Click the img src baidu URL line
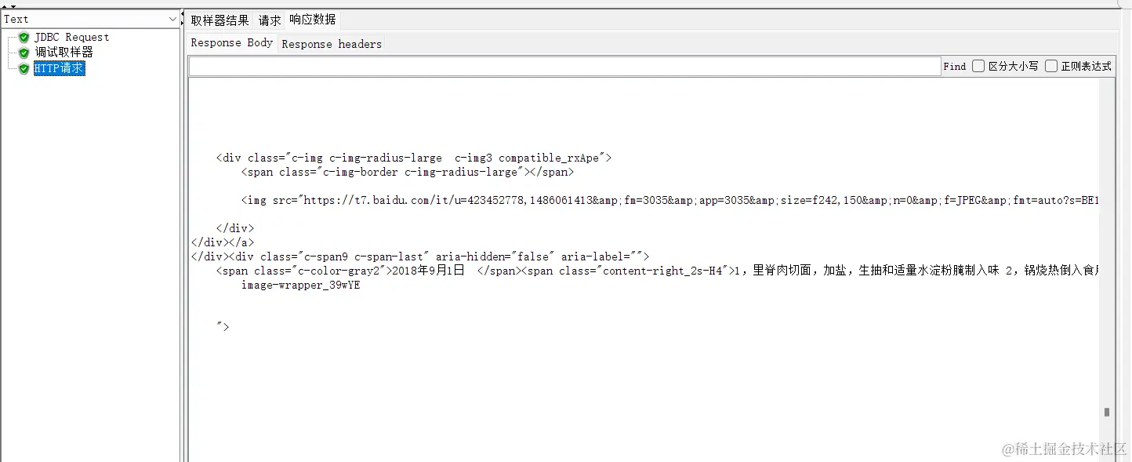Screen dimensions: 1132x462 (669, 201)
